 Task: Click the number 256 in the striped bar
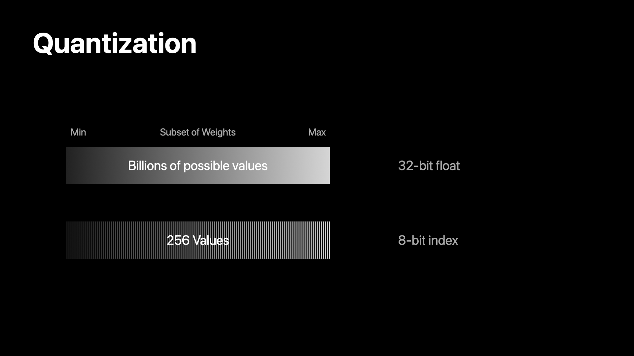178,240
